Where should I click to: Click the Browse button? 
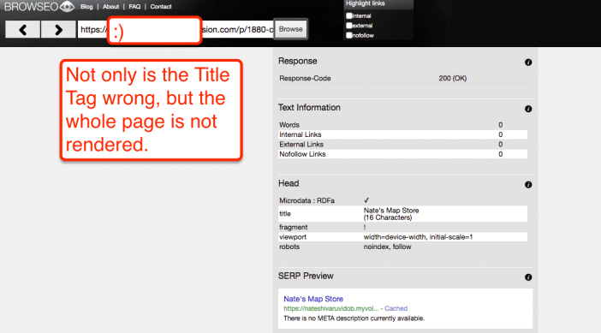(x=290, y=29)
